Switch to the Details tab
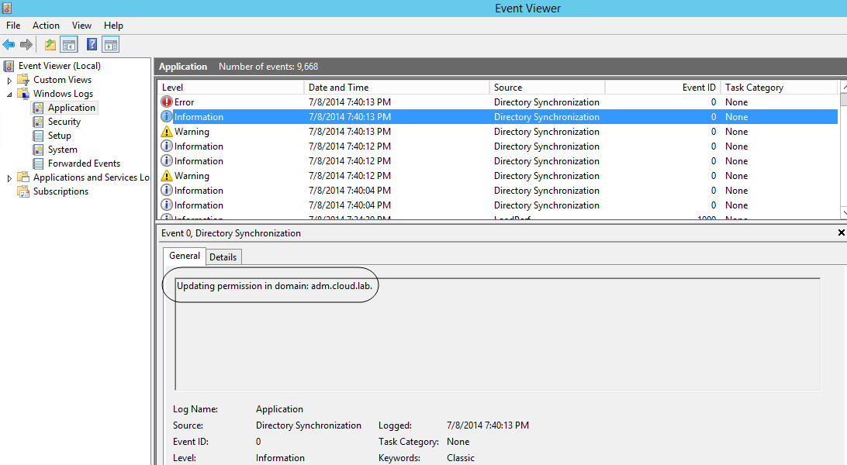 click(x=223, y=257)
